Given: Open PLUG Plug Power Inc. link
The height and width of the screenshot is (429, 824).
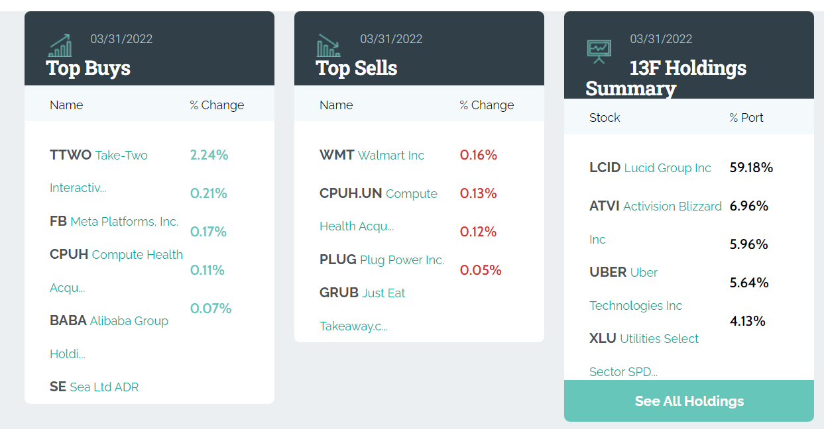Looking at the screenshot, I should coord(382,260).
